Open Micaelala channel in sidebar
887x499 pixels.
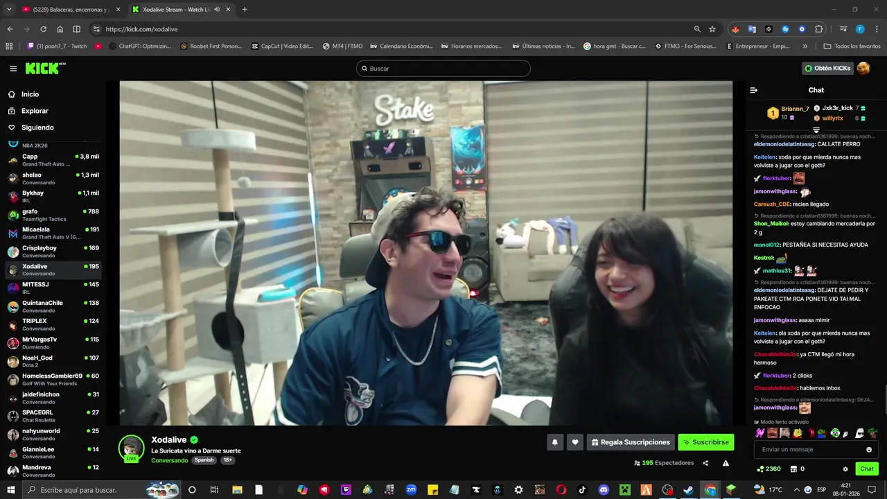click(53, 233)
